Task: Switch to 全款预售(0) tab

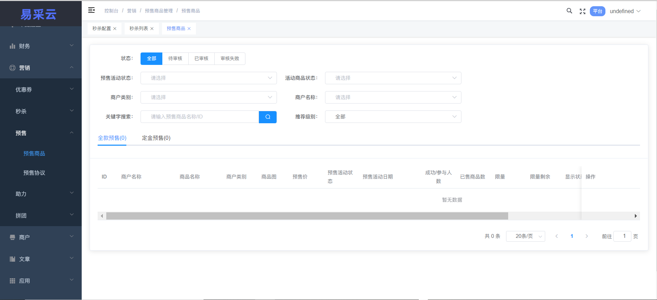Action: tap(112, 138)
